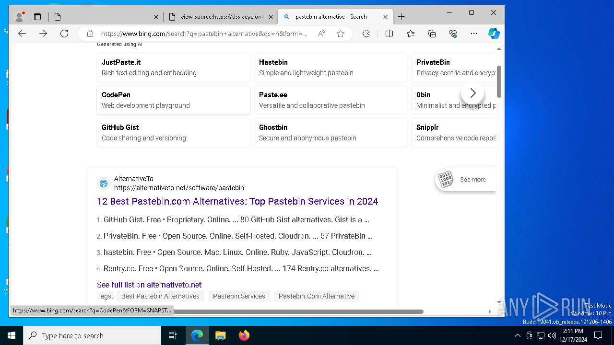Open Firefox from the taskbar
This screenshot has width=614, height=345.
pyautogui.click(x=244, y=335)
